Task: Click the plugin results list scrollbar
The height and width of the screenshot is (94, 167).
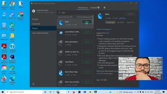Action: tap(93, 20)
